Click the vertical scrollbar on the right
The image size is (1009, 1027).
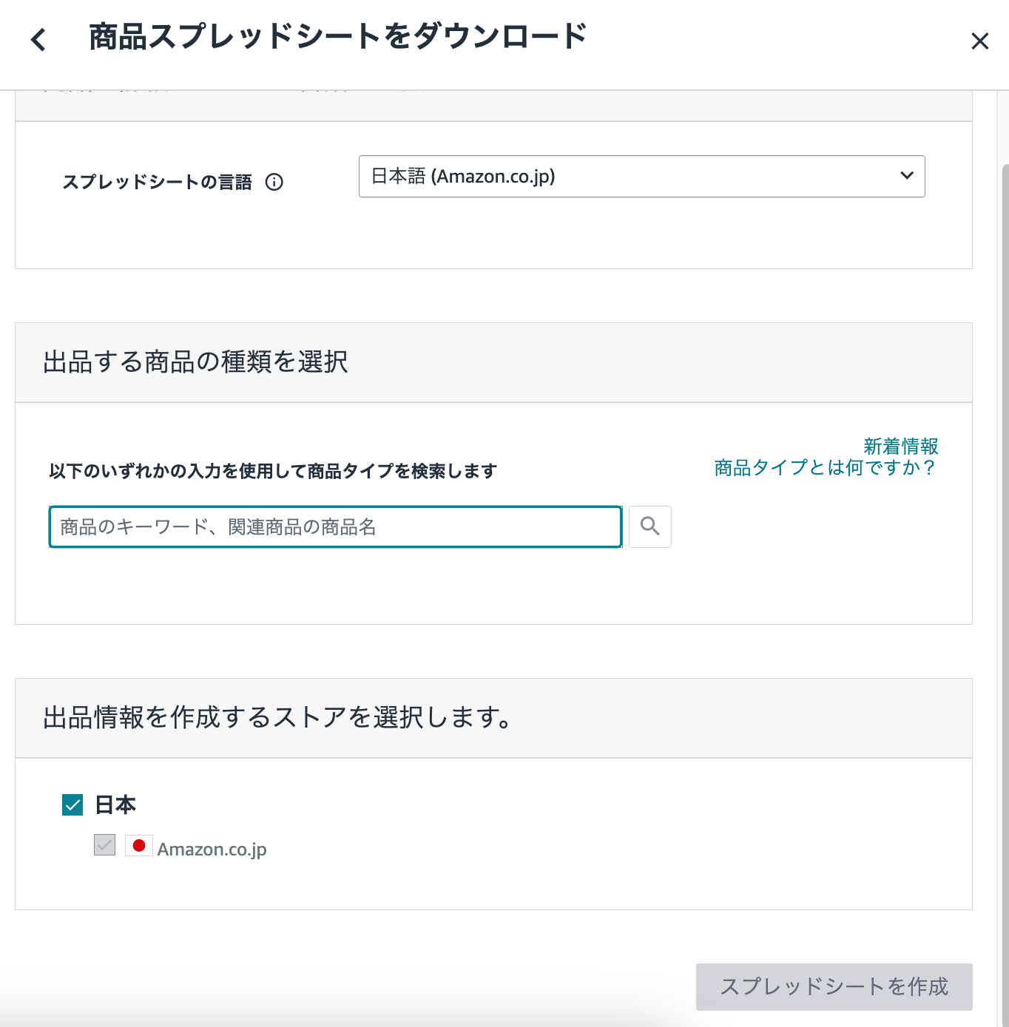point(1005,518)
